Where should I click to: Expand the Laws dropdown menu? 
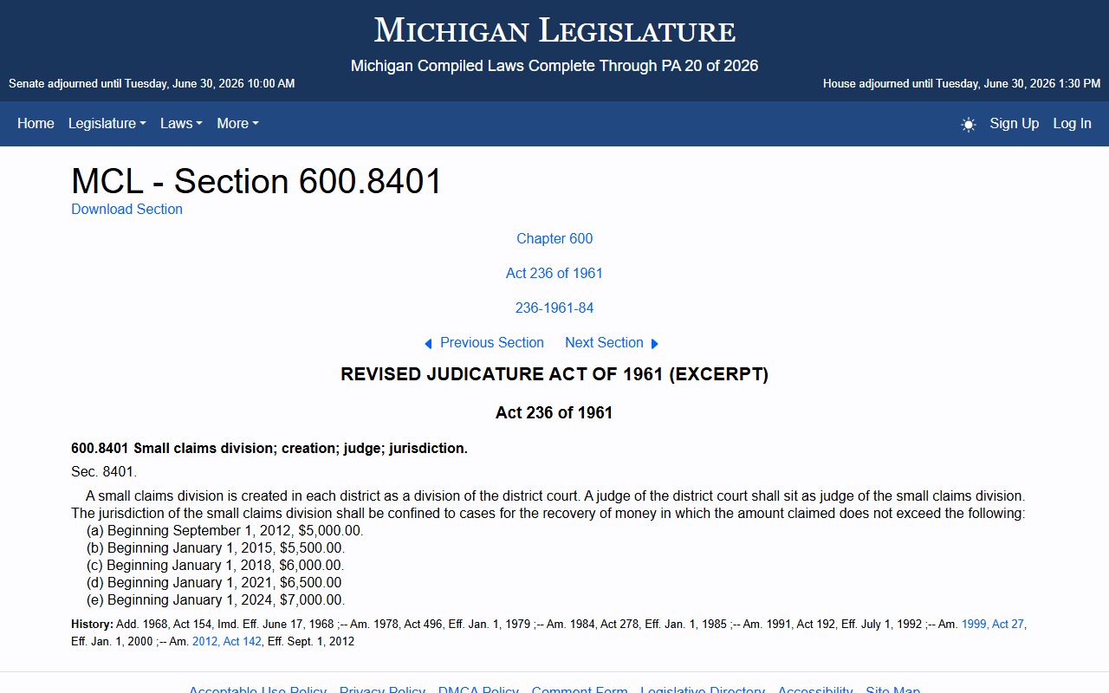coord(181,124)
